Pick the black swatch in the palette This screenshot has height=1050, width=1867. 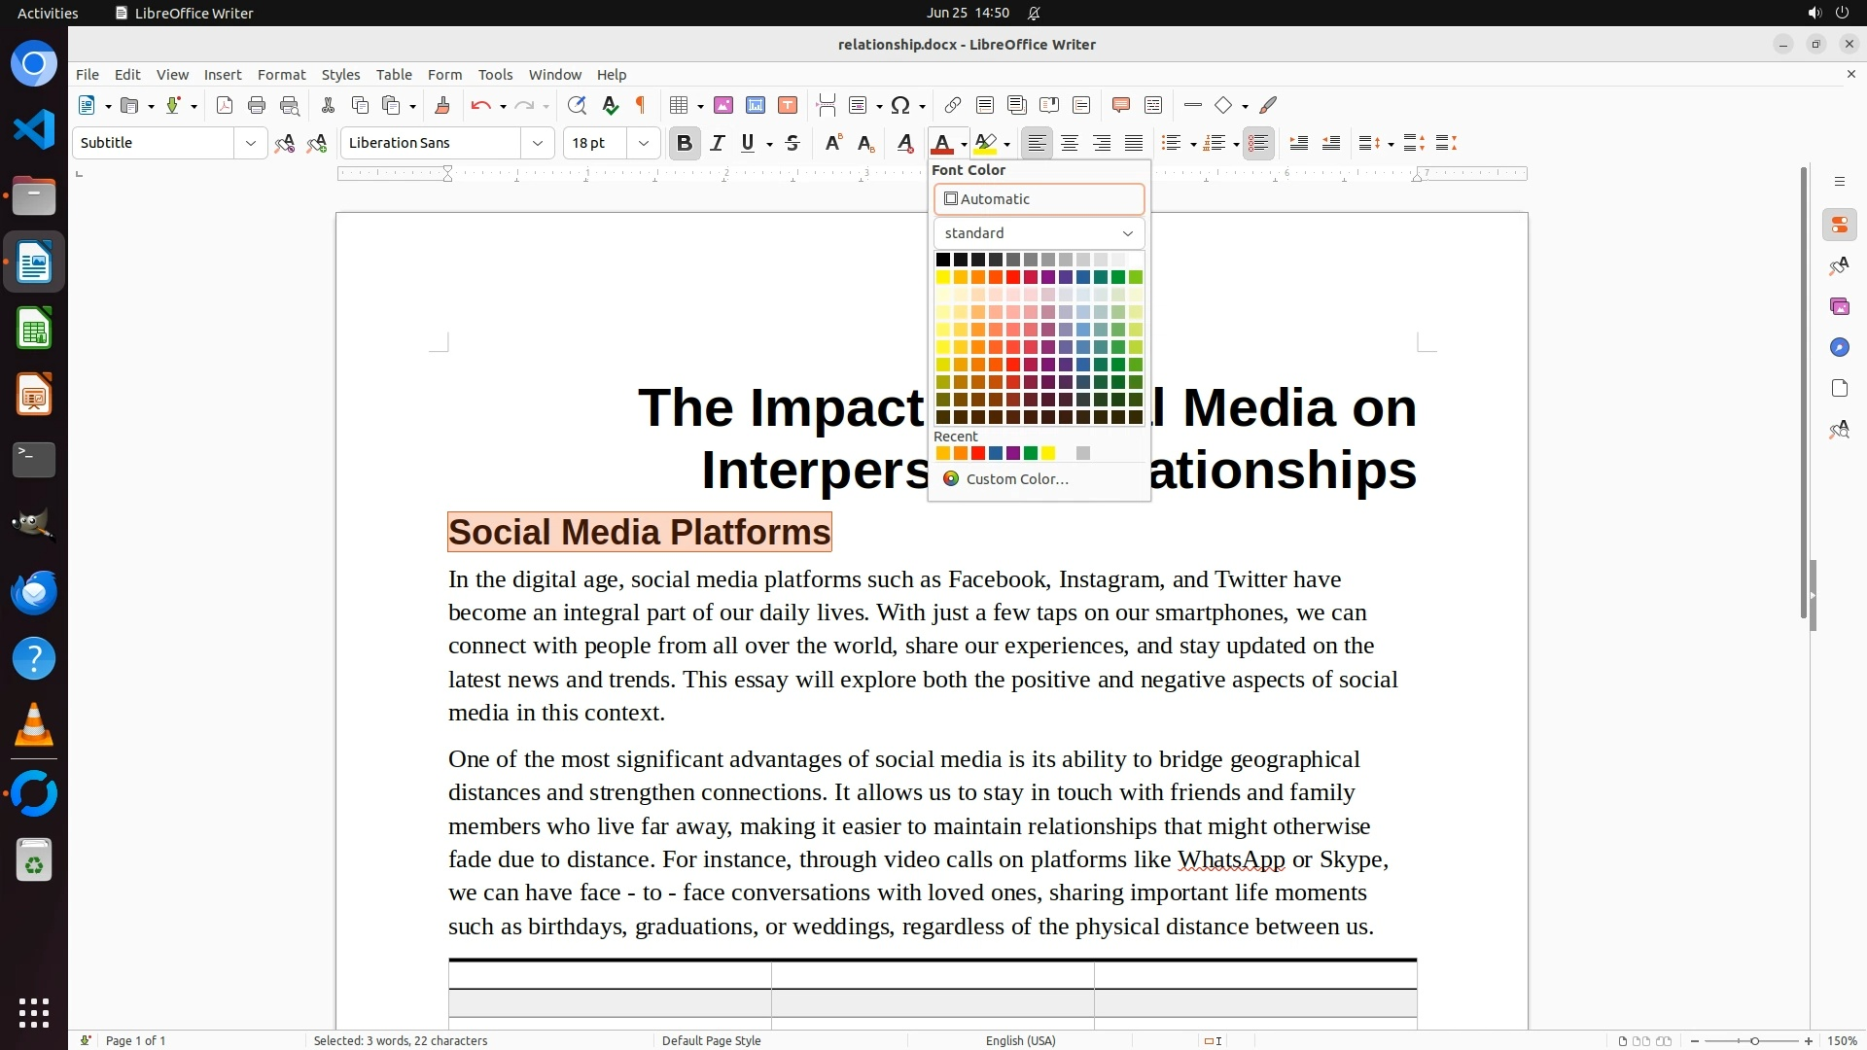pos(942,260)
